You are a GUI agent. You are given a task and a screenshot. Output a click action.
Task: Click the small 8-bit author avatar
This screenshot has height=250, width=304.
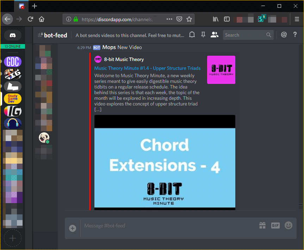coord(98,59)
